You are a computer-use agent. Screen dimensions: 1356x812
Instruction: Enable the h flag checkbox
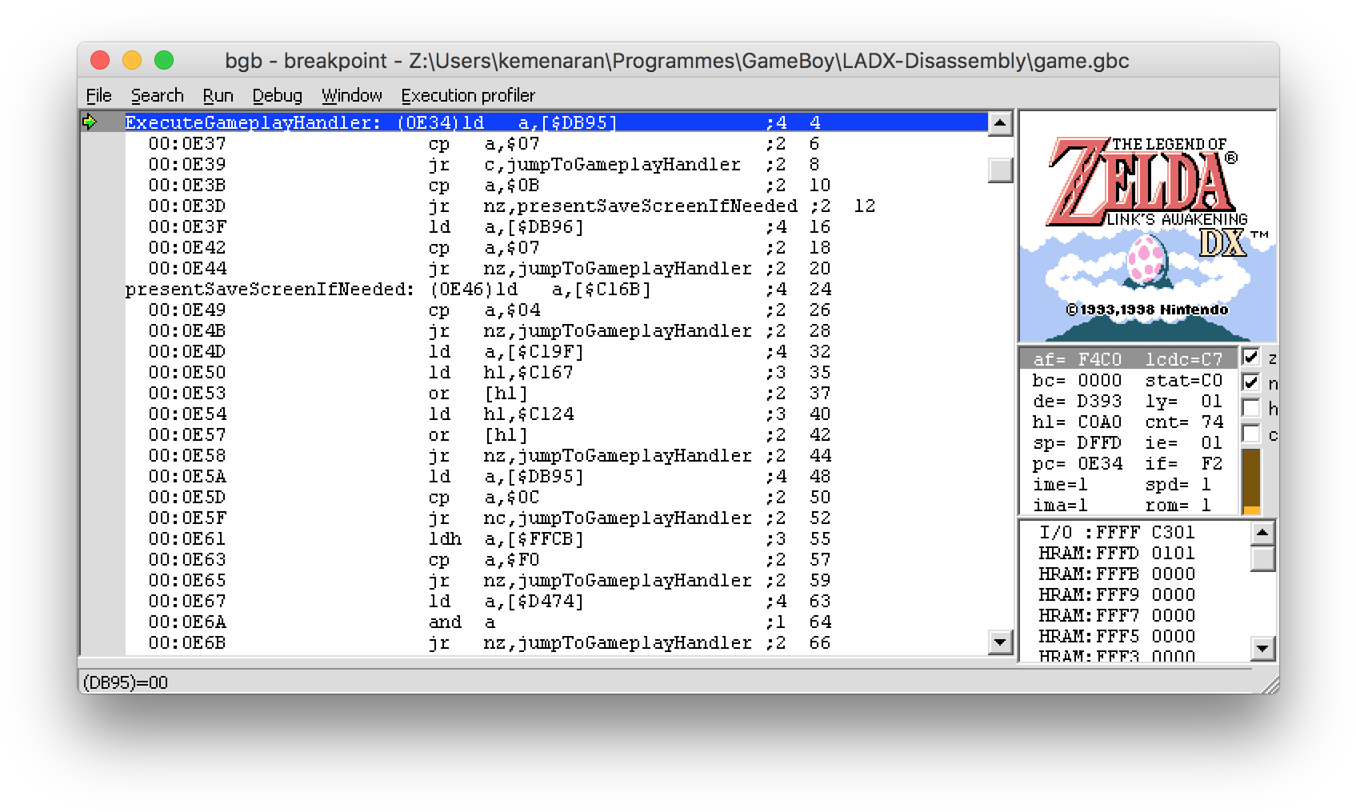(x=1251, y=408)
